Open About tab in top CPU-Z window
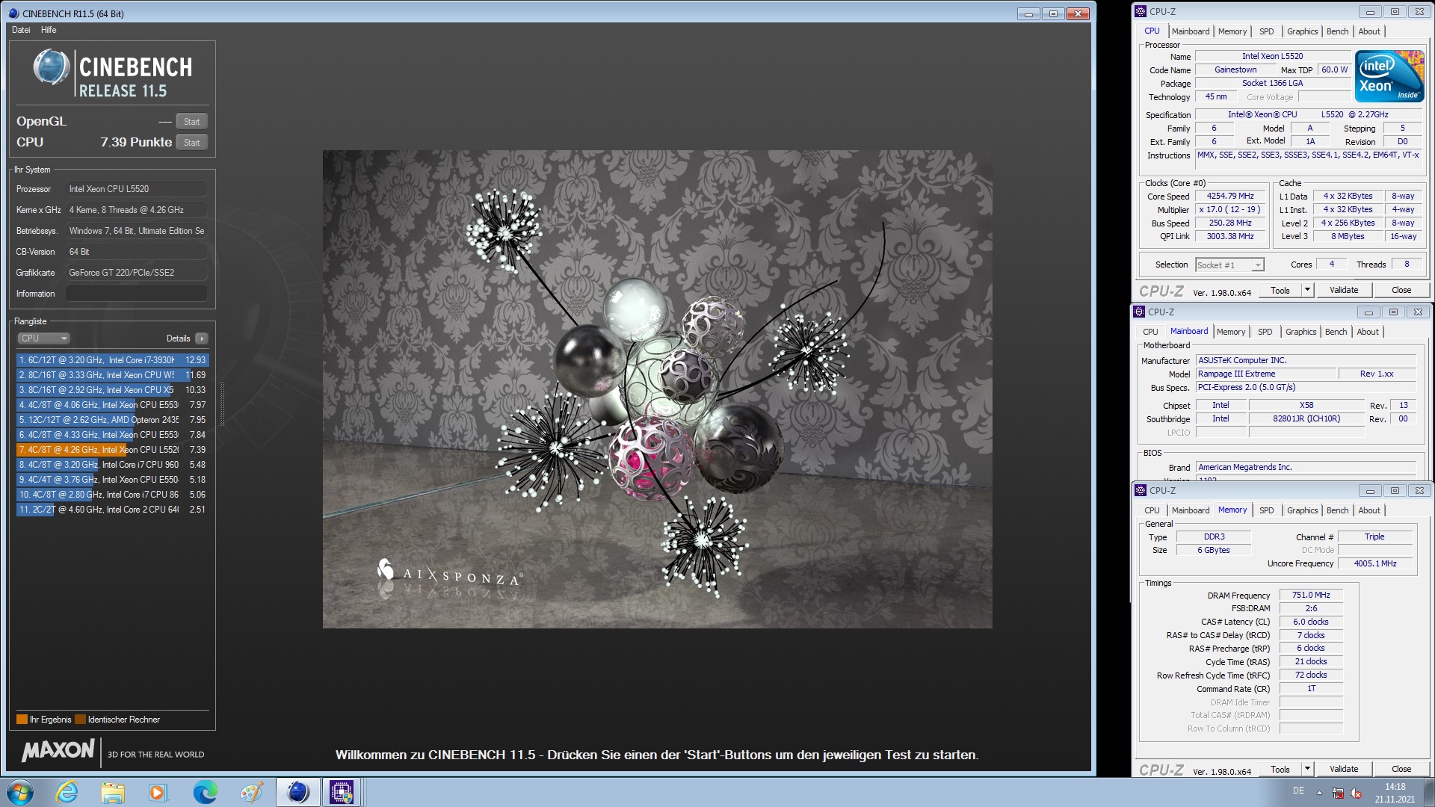The width and height of the screenshot is (1435, 807). coord(1369,31)
